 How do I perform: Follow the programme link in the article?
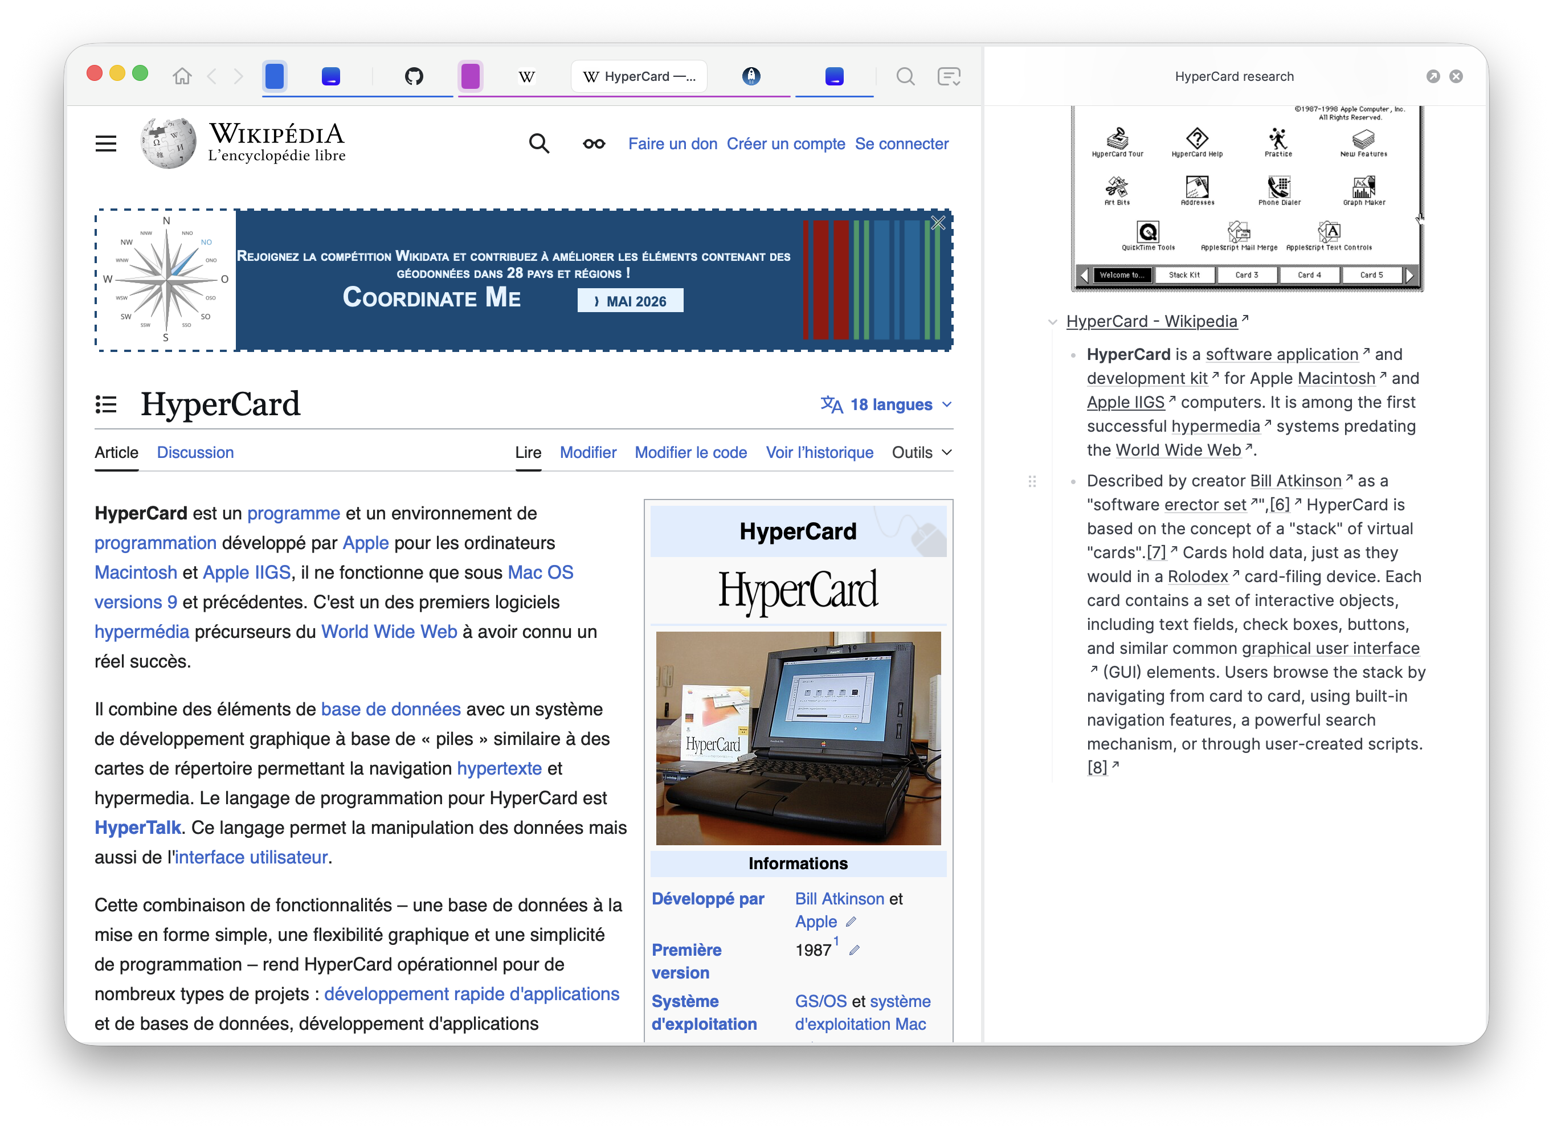click(294, 513)
